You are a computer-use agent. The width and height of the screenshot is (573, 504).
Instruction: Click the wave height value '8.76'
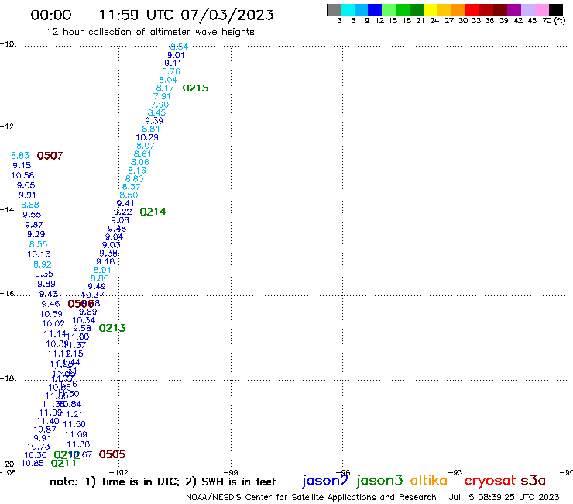coord(171,72)
